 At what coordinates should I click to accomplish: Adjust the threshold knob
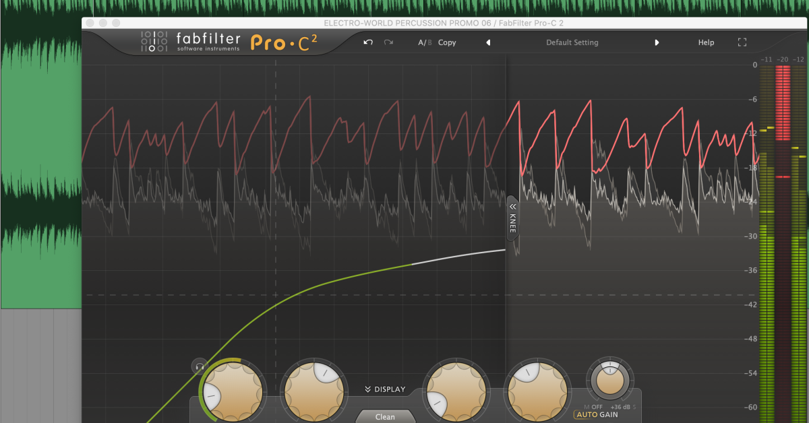tap(233, 391)
